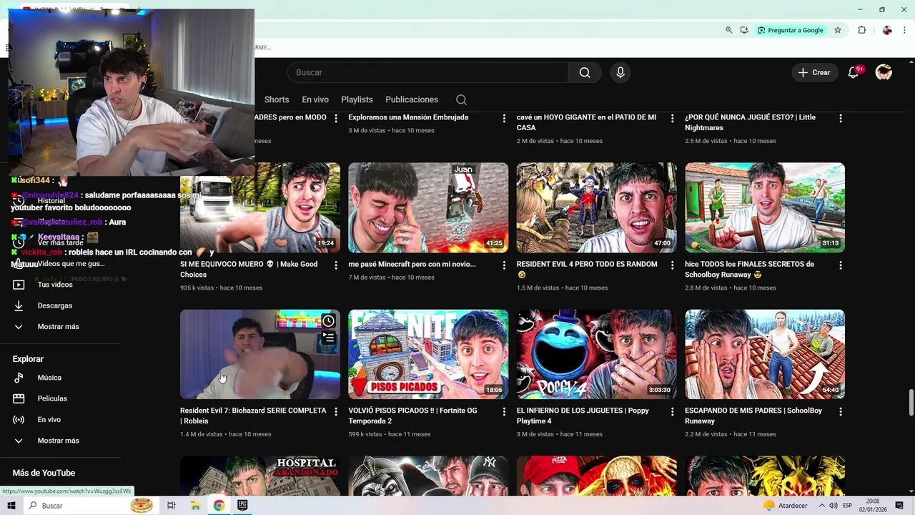
Task: Open Task View on the taskbar
Action: pos(172,506)
